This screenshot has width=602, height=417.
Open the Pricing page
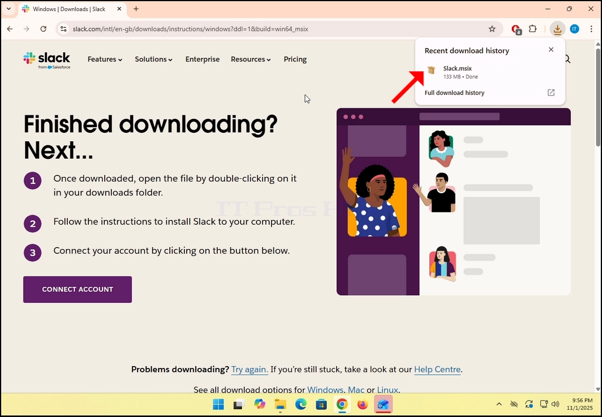click(295, 60)
